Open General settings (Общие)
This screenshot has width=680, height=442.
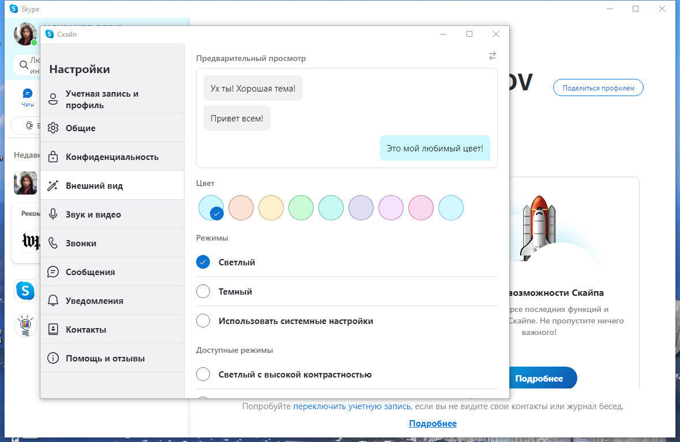click(x=112, y=128)
